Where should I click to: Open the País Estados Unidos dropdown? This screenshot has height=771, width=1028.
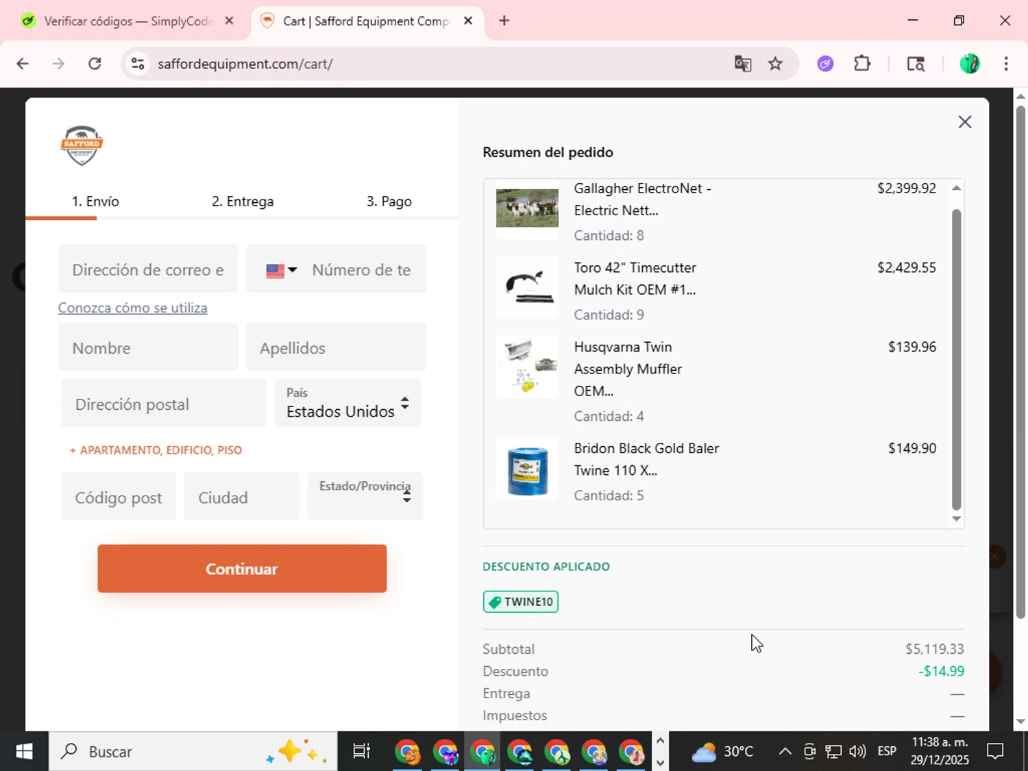click(x=347, y=403)
